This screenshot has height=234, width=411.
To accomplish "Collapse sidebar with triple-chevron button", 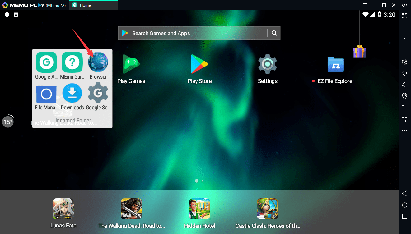I will [404, 5].
